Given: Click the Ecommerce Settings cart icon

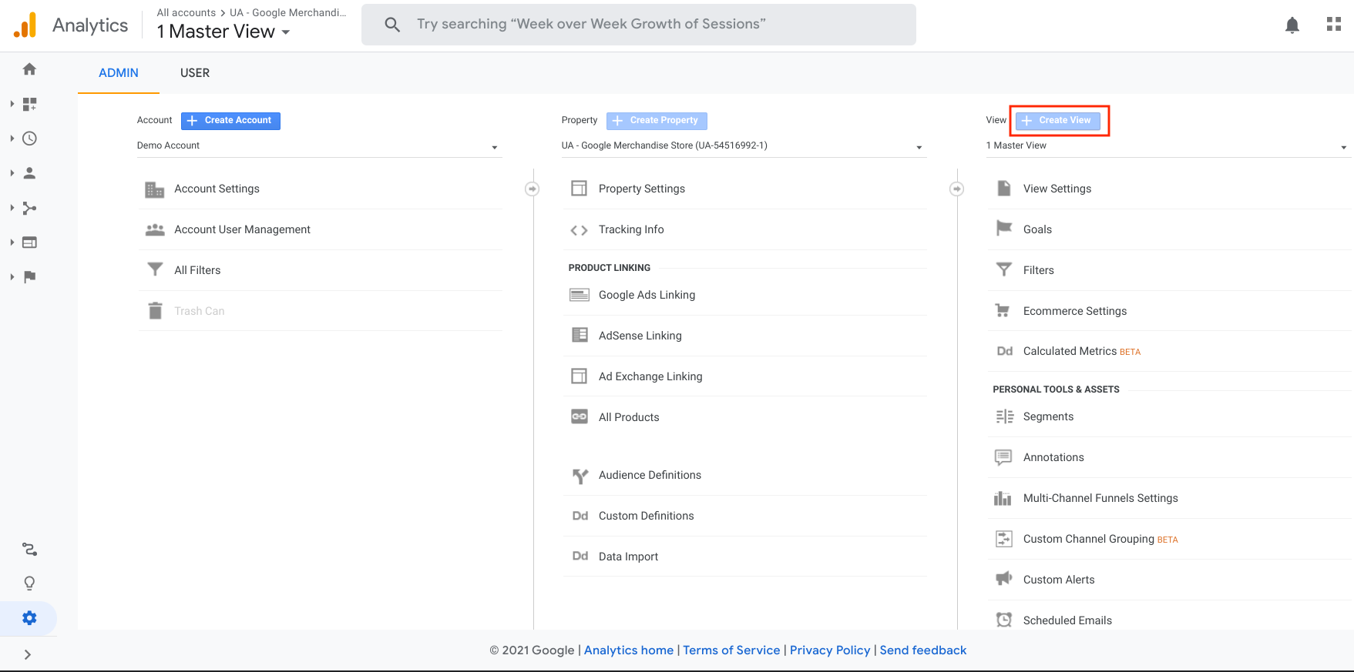Looking at the screenshot, I should point(1003,310).
